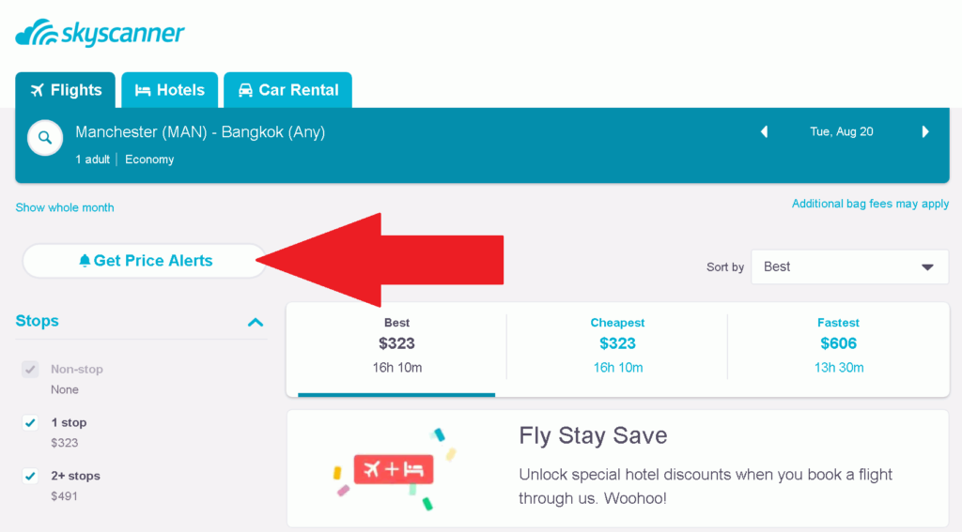Click the Skyscanner logo
Viewport: 962px width, 532px height.
[x=101, y=34]
